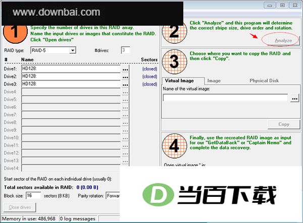Click the Drive10 ellipsis browse button

pos(125,138)
